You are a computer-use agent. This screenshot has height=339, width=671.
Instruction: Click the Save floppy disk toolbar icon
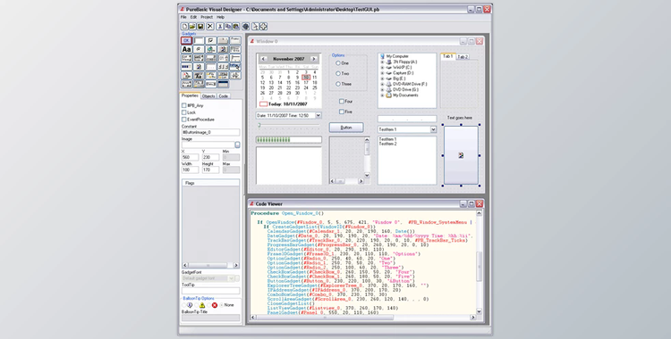pyautogui.click(x=200, y=27)
